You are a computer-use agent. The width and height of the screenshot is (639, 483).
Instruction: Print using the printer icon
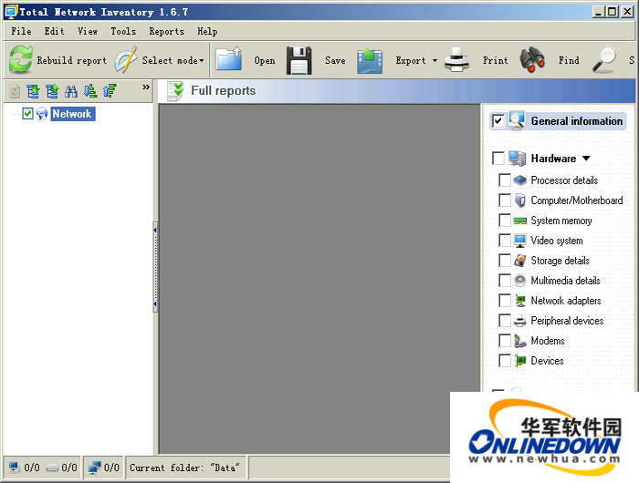pyautogui.click(x=456, y=60)
